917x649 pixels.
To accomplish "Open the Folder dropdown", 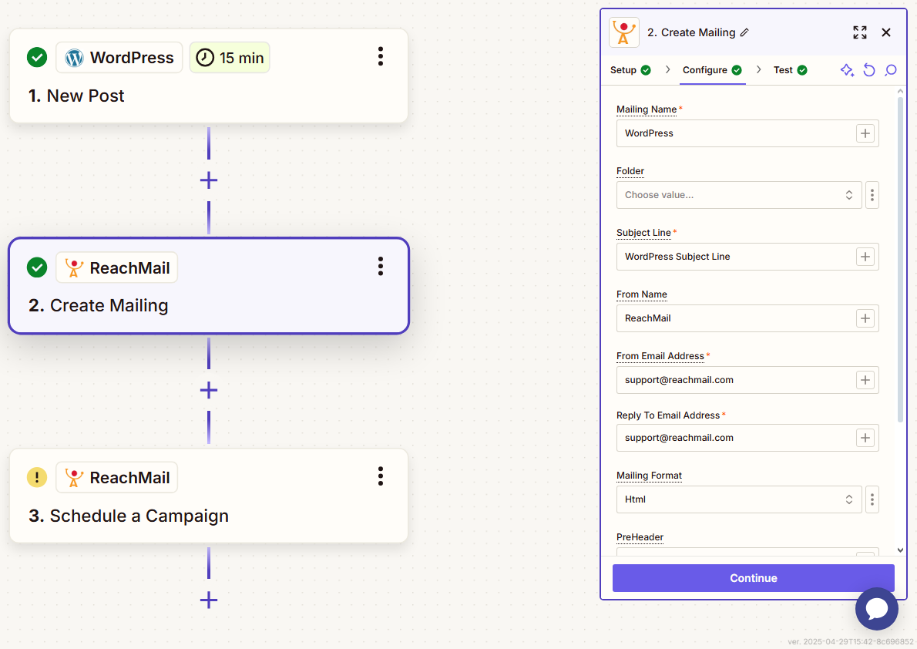I will tap(739, 195).
